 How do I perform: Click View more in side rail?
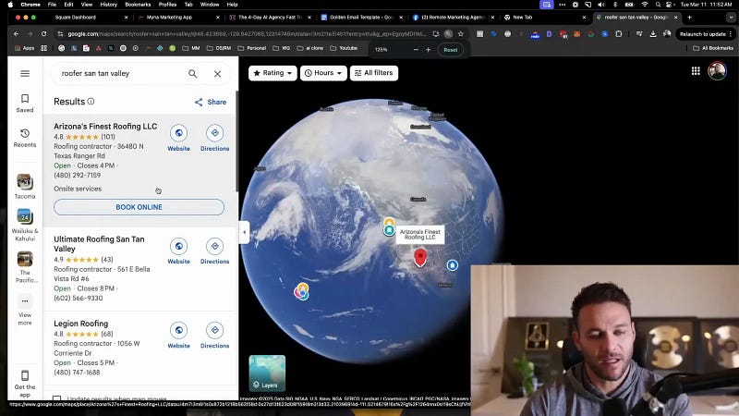(x=25, y=310)
